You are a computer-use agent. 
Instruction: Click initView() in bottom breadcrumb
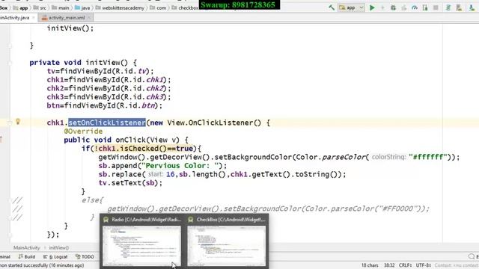59,247
